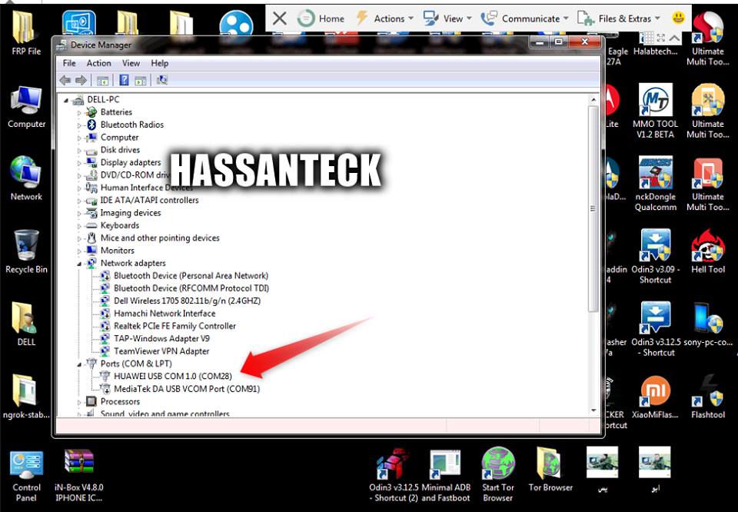
Task: Select Realtek PCIe FE Family Controller
Action: (x=175, y=326)
